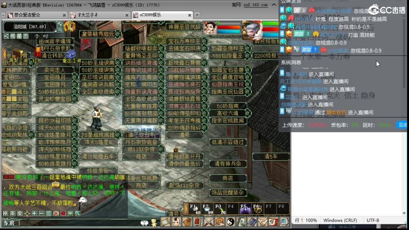
Task: Open the 低清不容错过 stall
Action: [228, 142]
